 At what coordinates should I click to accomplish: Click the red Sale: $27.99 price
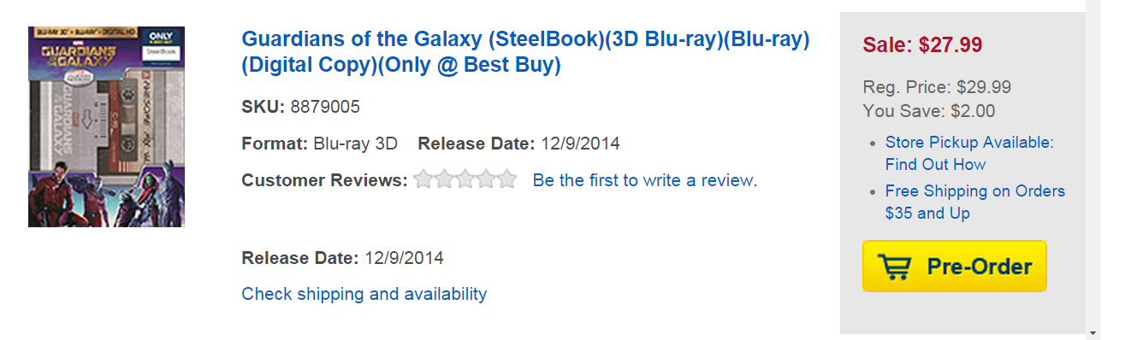point(922,44)
